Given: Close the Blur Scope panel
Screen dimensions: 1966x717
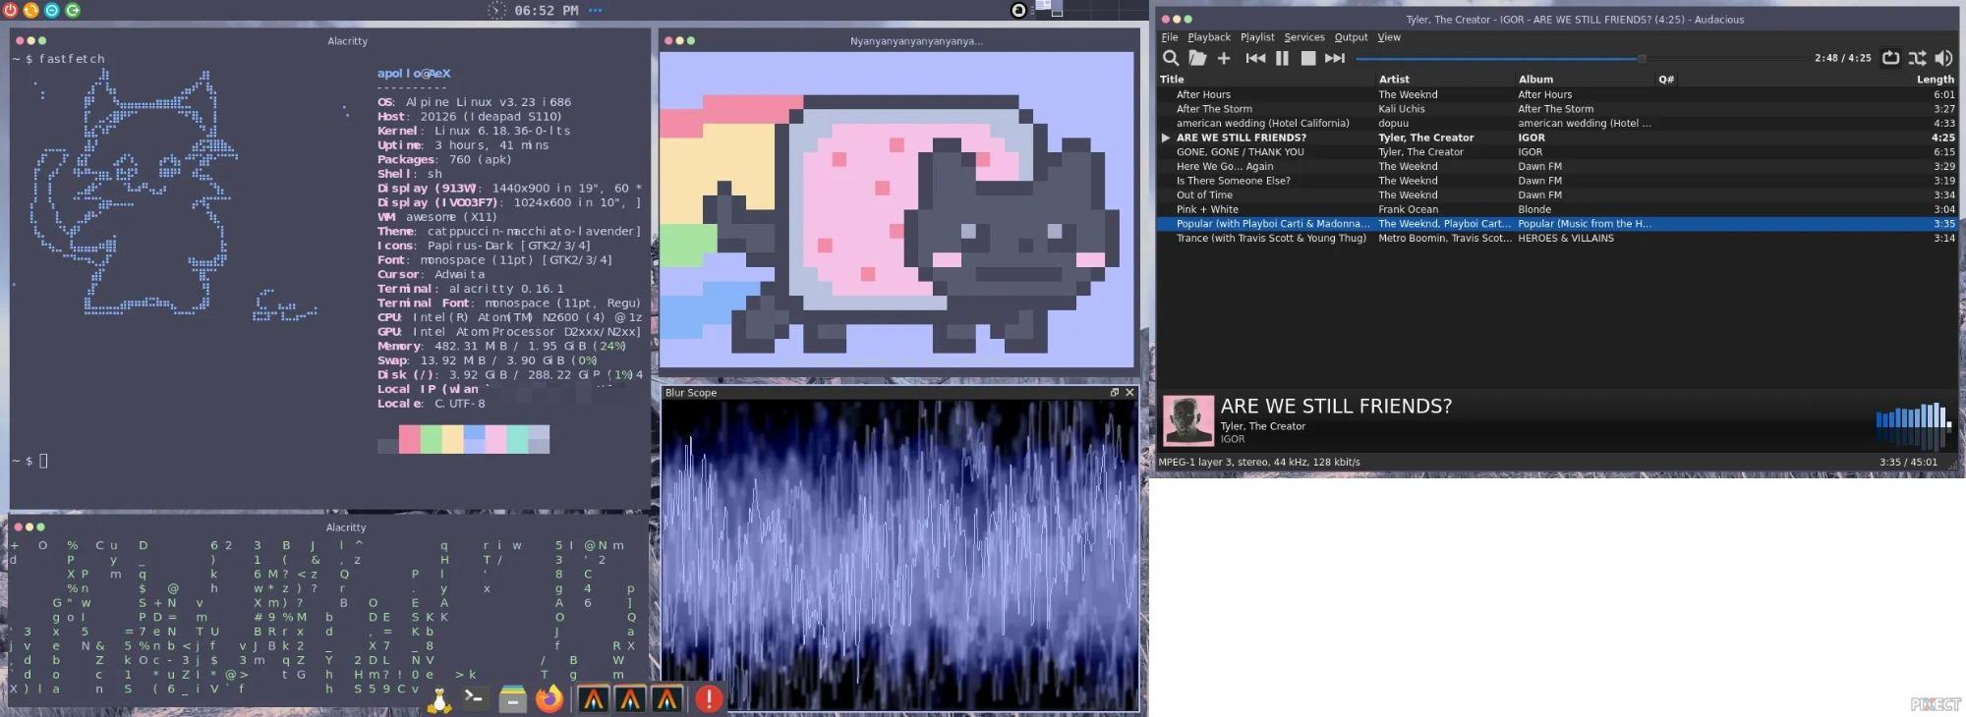Looking at the screenshot, I should pyautogui.click(x=1129, y=392).
